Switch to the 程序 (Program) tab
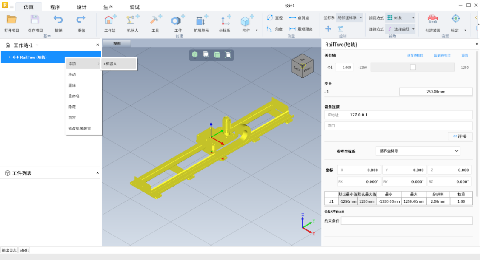 [x=55, y=7]
